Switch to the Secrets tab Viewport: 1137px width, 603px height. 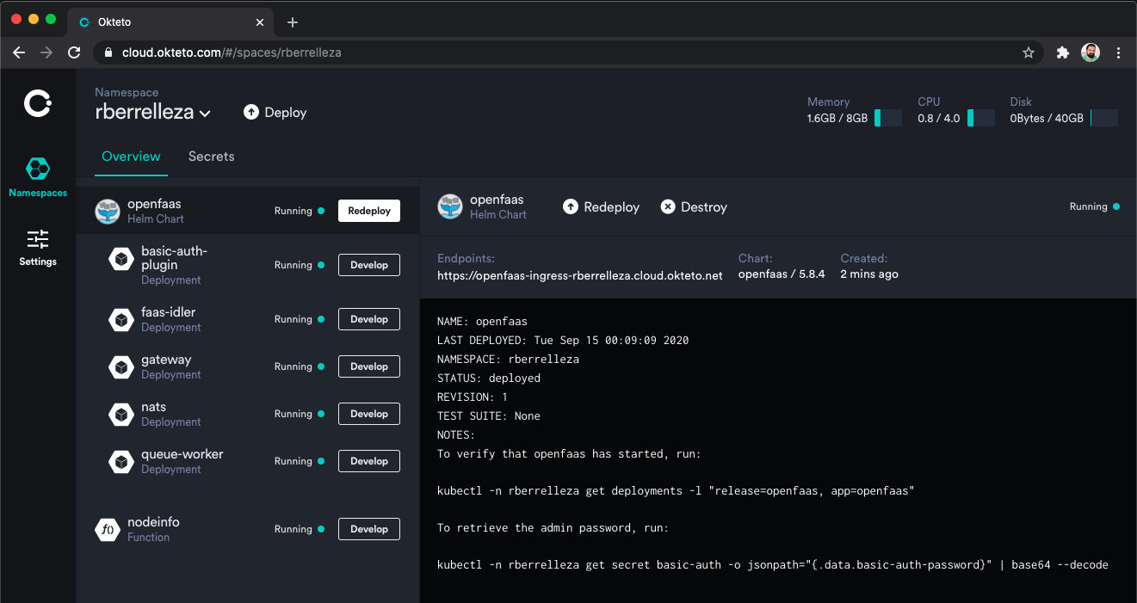tap(212, 157)
